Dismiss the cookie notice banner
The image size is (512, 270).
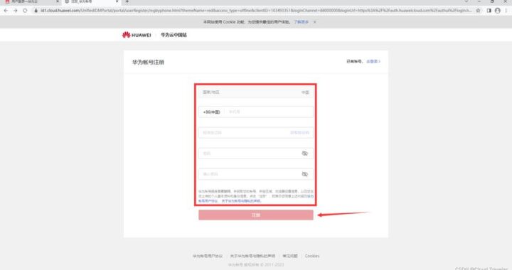pyautogui.click(x=314, y=22)
